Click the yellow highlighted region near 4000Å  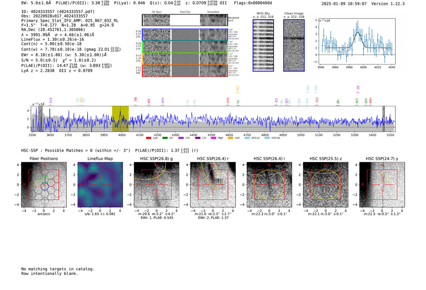(x=120, y=119)
